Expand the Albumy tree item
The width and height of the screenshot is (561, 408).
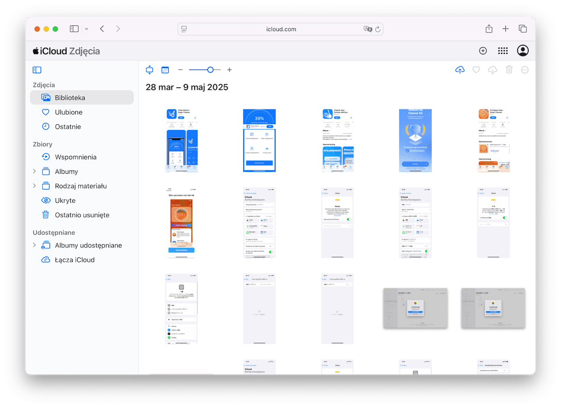pyautogui.click(x=34, y=171)
